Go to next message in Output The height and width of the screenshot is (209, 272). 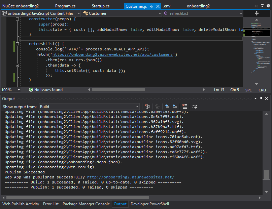[175, 107]
